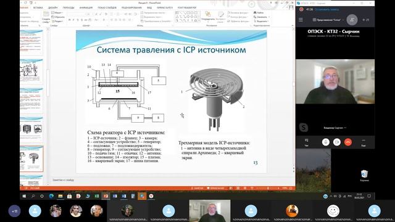Open Excel from the taskbar

pos(97,196)
